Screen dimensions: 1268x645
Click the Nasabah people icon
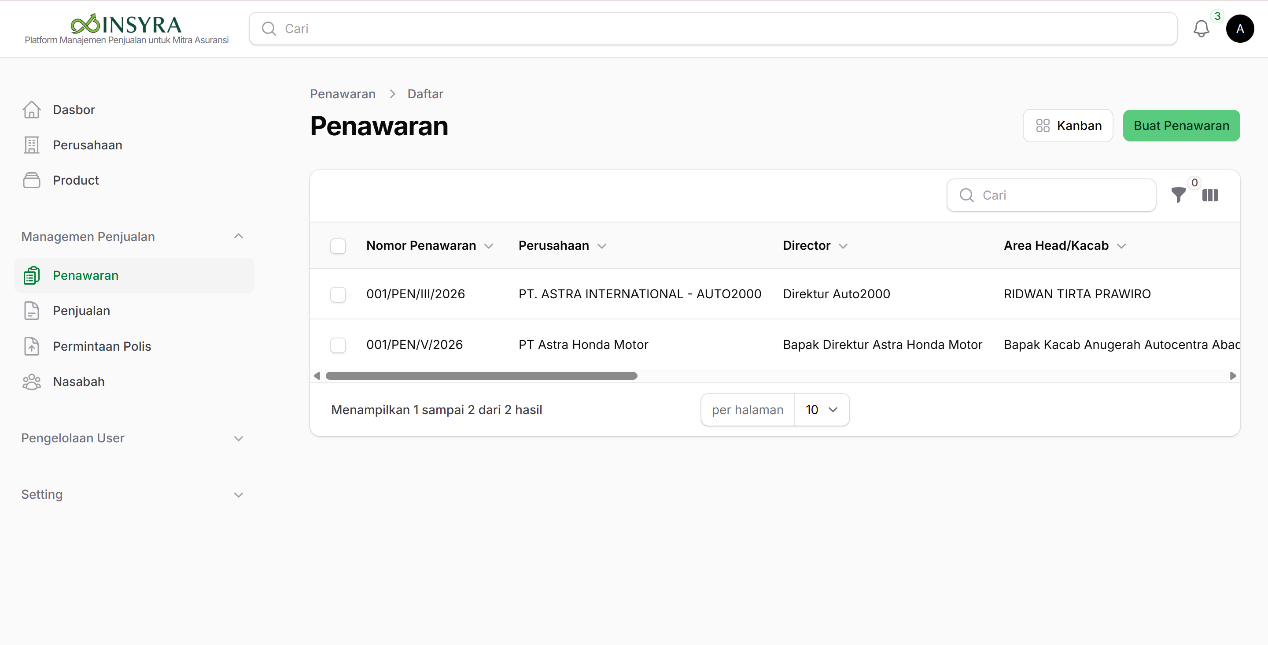pyautogui.click(x=32, y=382)
